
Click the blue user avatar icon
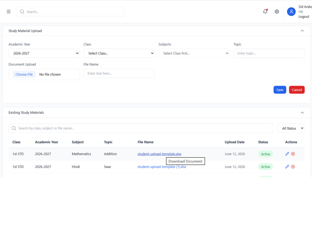coord(291,12)
